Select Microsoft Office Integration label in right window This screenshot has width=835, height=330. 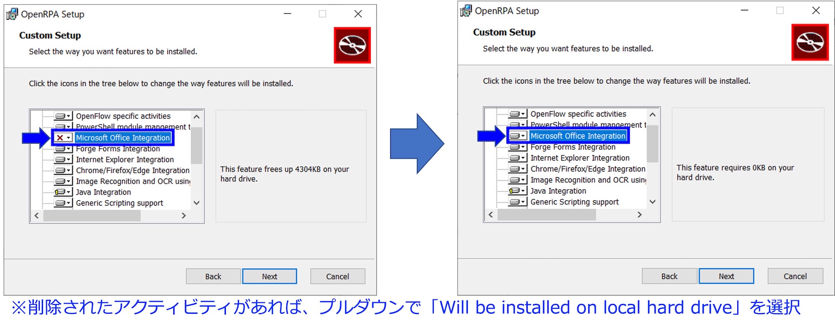point(578,136)
